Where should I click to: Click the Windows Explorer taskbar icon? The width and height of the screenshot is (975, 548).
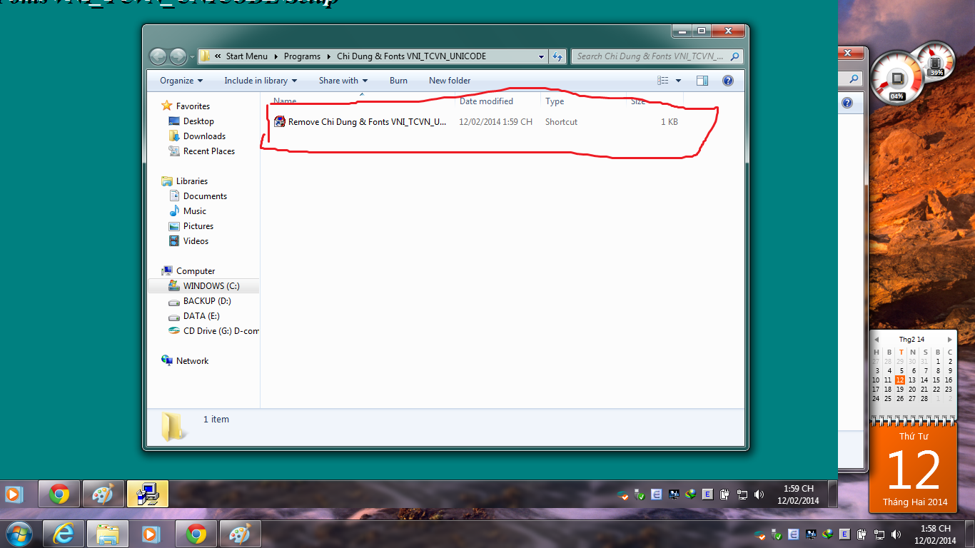click(x=108, y=534)
